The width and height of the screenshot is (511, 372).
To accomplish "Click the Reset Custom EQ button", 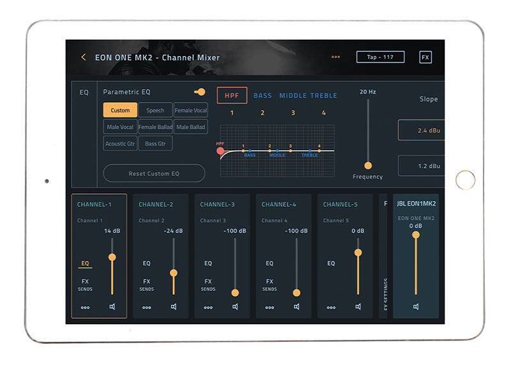I will click(154, 173).
